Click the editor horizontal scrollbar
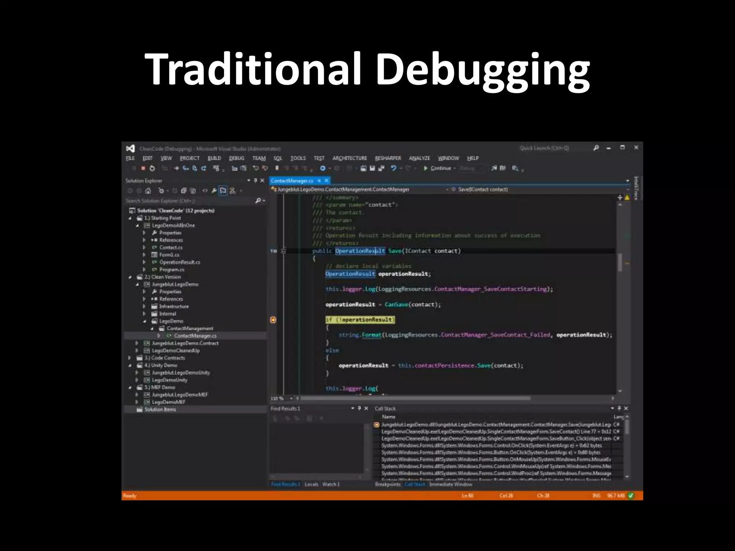The image size is (735, 551). 415,398
